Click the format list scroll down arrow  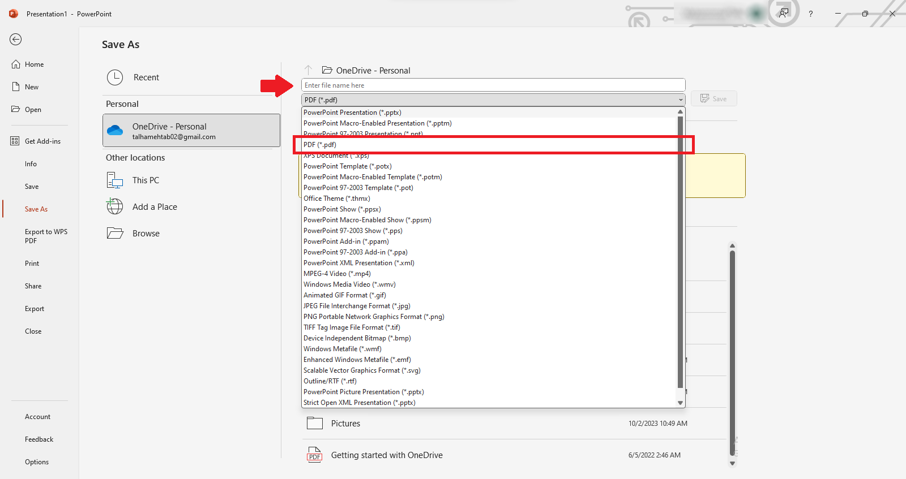coord(681,403)
